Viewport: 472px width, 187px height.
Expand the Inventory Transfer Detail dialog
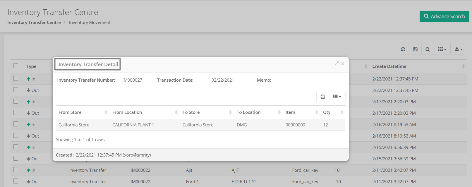click(x=337, y=64)
